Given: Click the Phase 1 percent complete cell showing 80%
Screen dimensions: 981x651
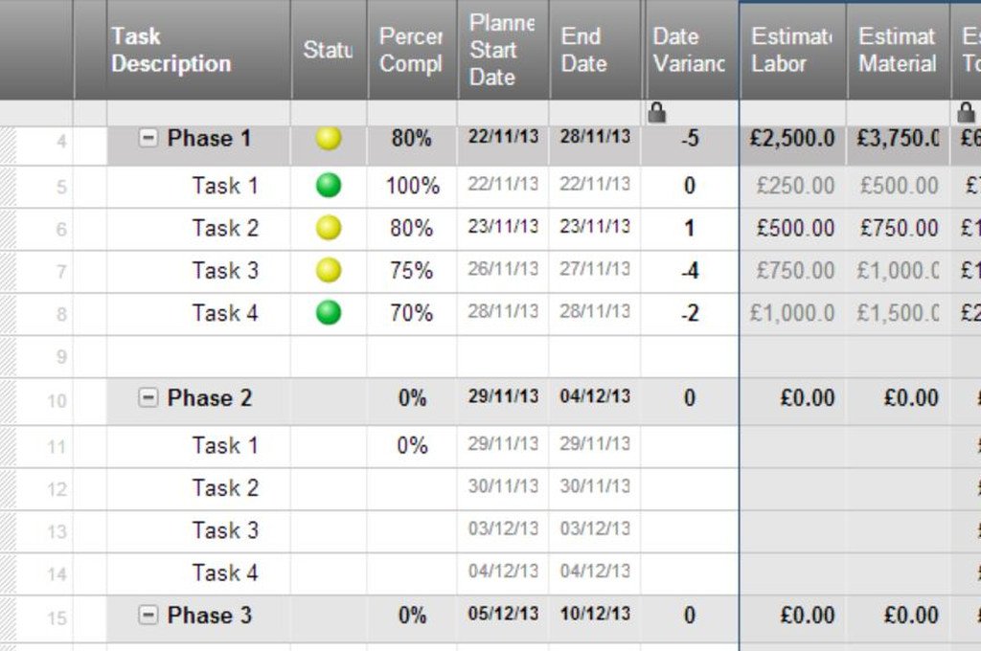Looking at the screenshot, I should pos(412,139).
